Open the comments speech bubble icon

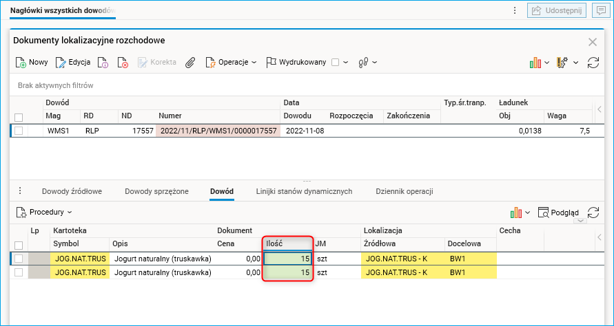click(x=601, y=10)
